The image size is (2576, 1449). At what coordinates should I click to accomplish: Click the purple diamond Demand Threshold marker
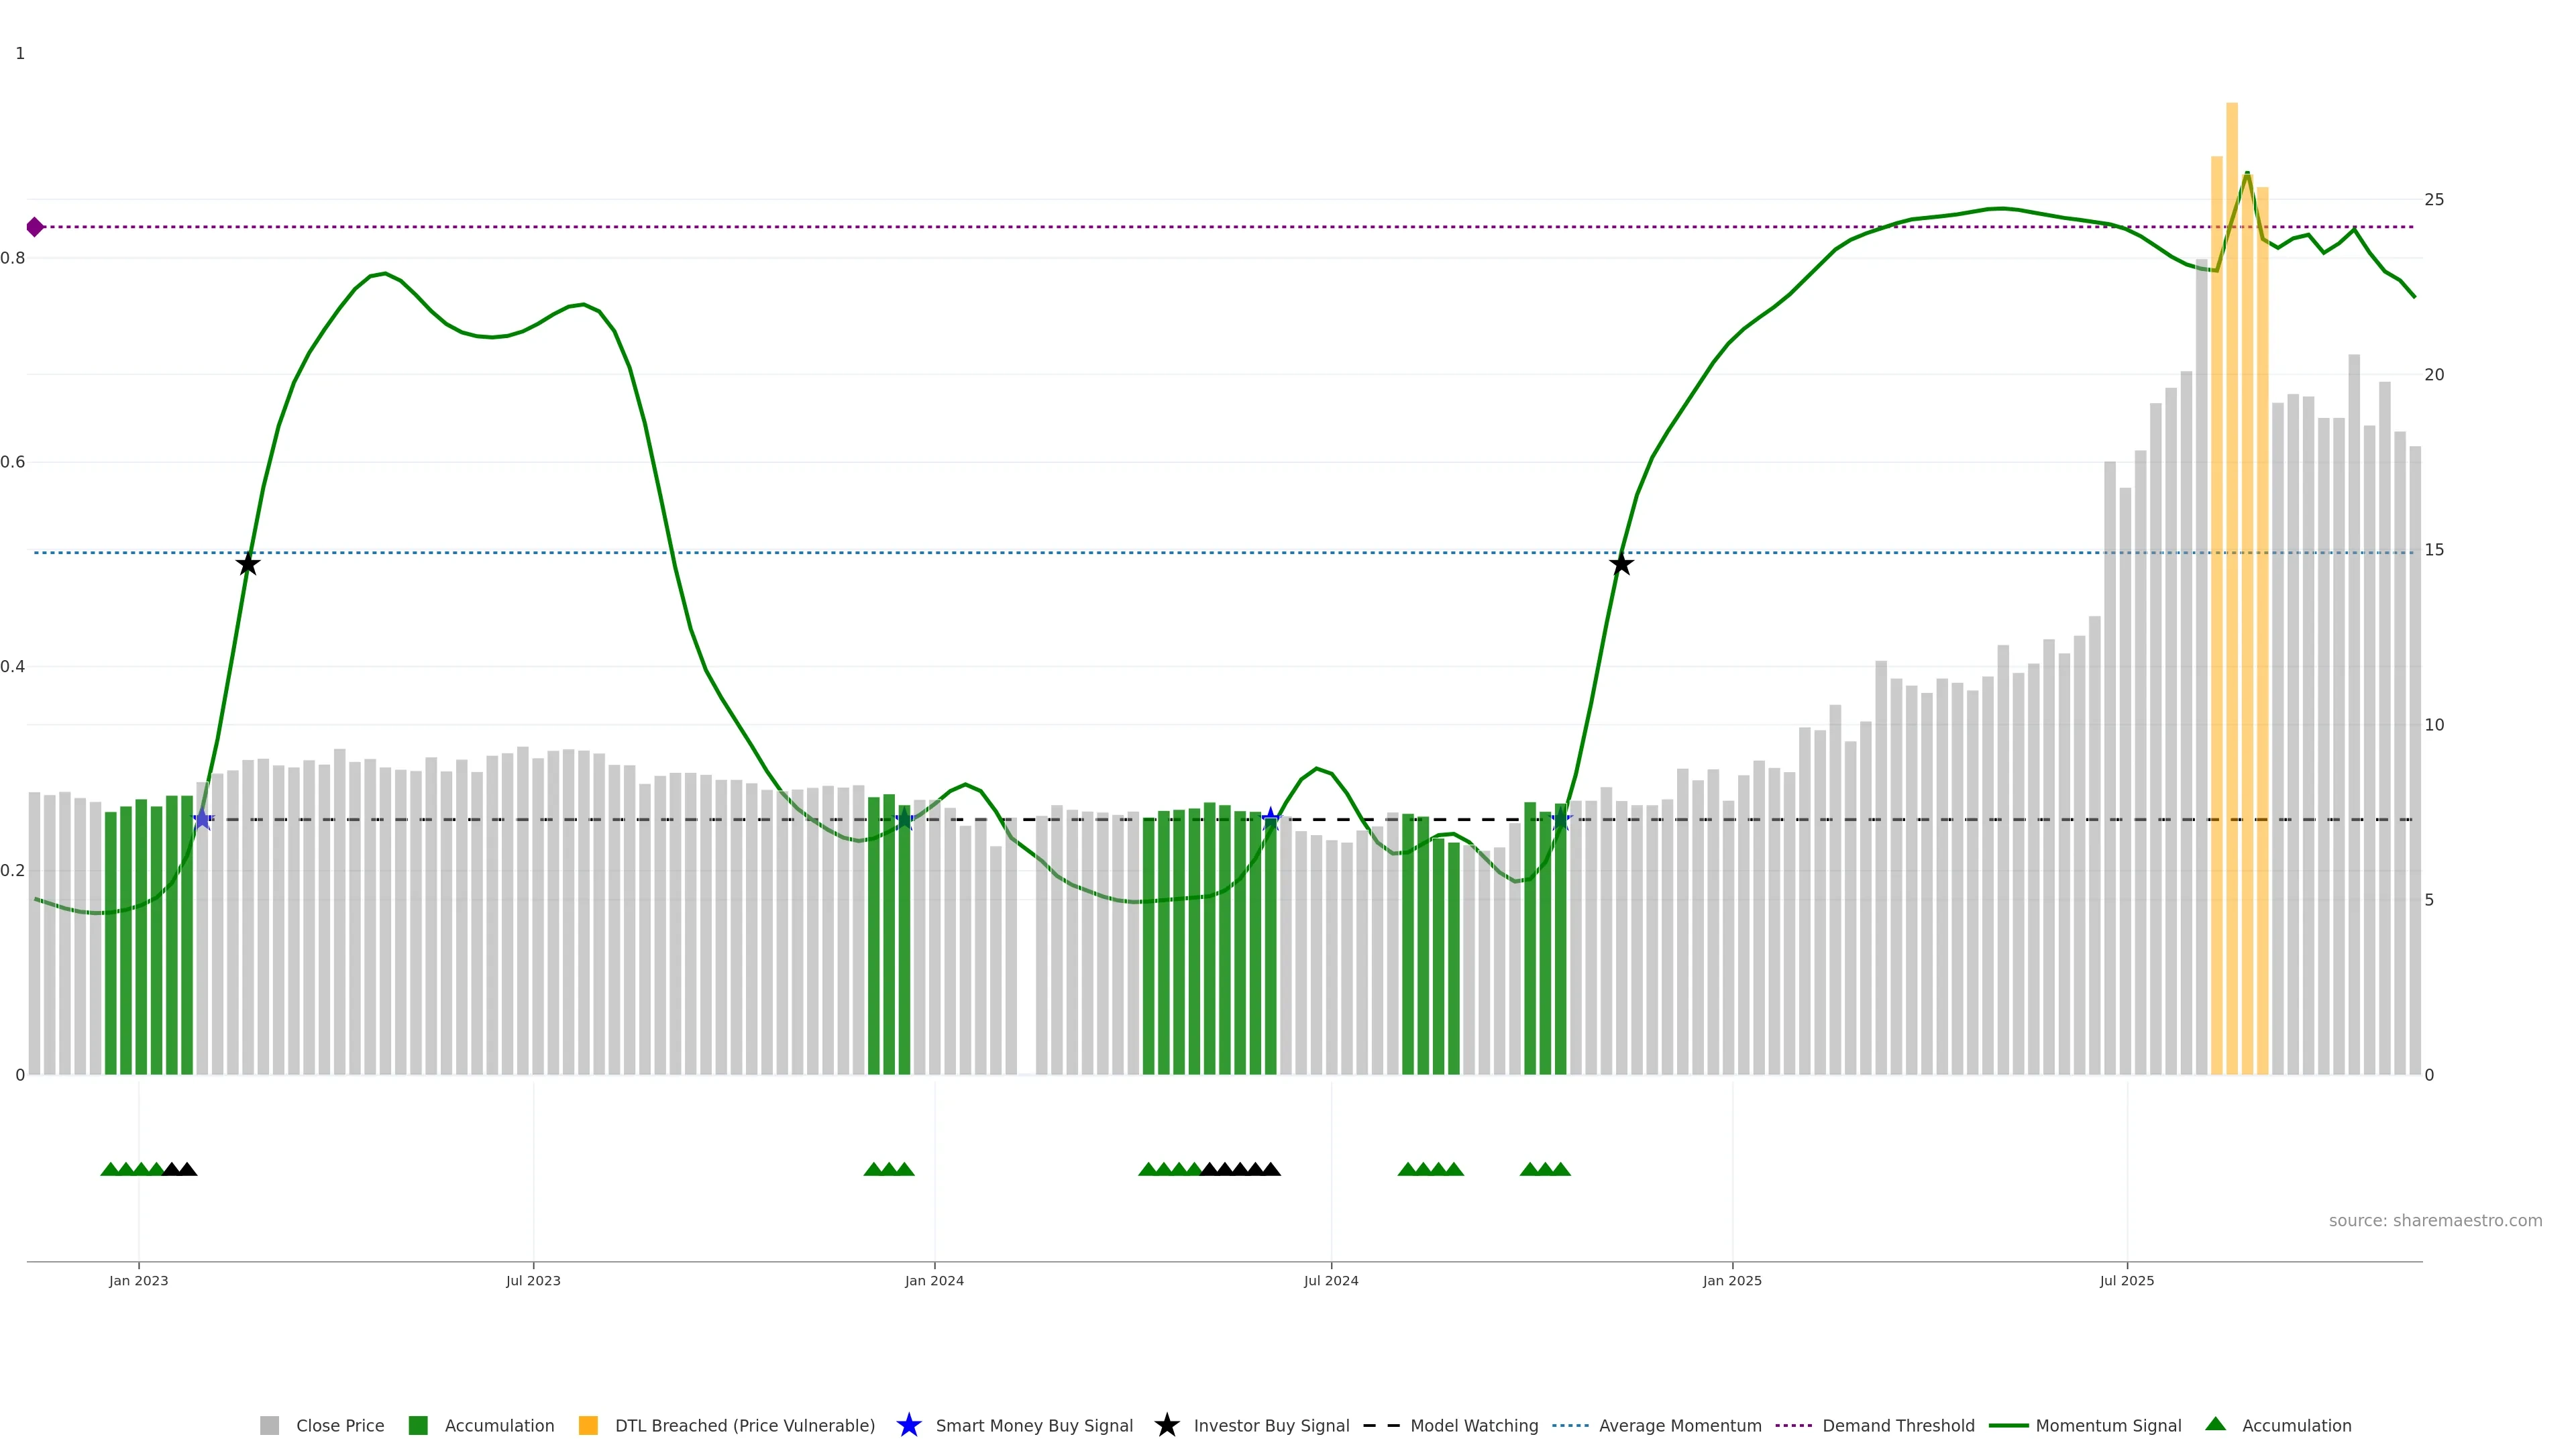(x=35, y=227)
